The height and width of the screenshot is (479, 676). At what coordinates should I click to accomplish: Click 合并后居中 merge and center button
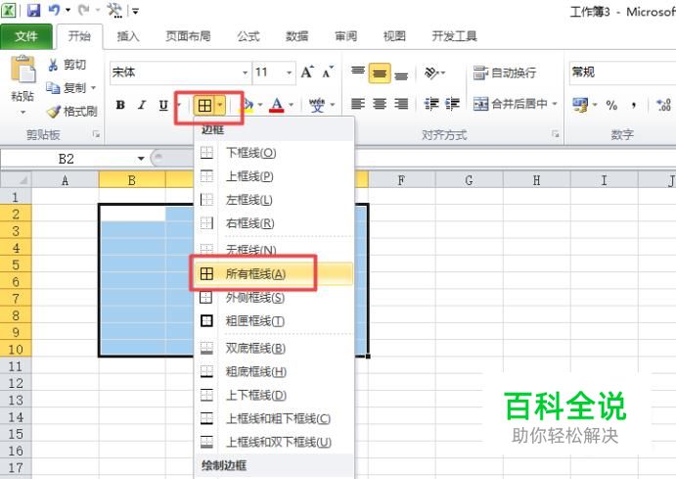511,104
